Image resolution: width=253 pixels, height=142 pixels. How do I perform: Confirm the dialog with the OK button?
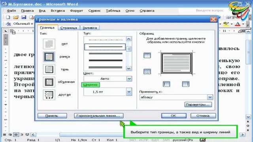(x=174, y=116)
